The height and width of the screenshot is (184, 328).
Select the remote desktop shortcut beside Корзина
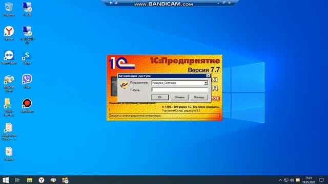(27, 9)
